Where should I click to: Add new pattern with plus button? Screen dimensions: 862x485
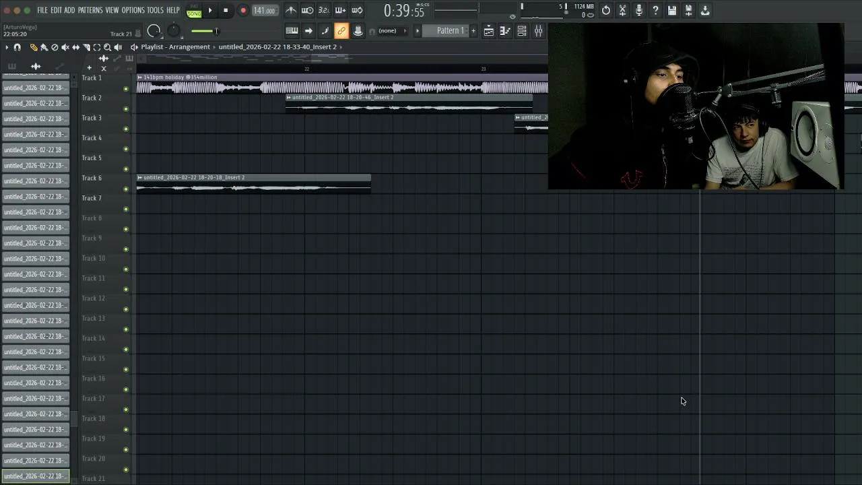tap(473, 31)
